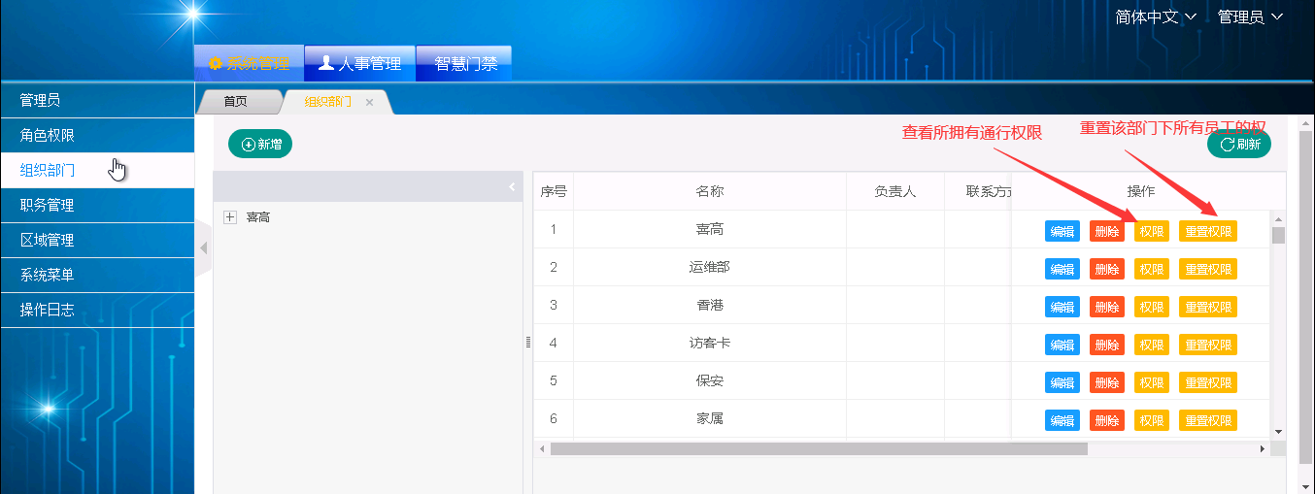This screenshot has width=1315, height=494.
Task: Click the page scrollbar bottom arrow
Action: [x=1306, y=485]
